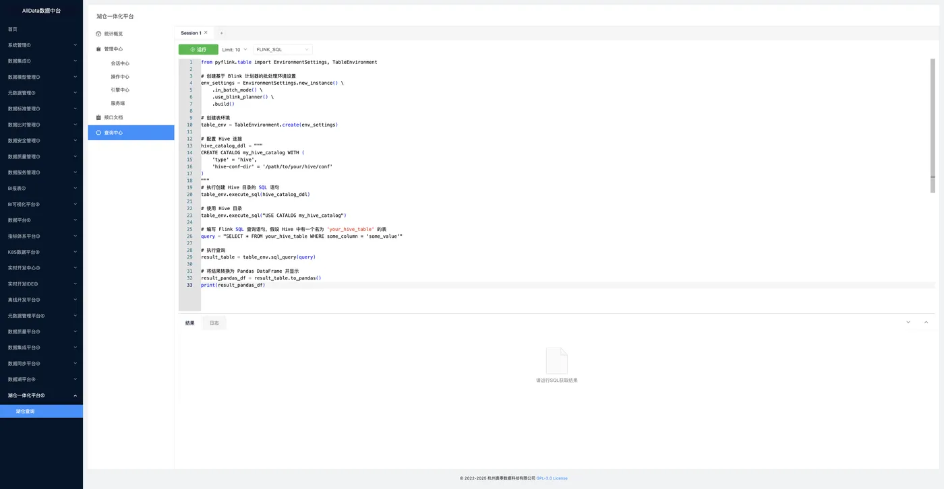
Task: Click the 湖仓一体化平台 page heading
Action: pyautogui.click(x=115, y=15)
